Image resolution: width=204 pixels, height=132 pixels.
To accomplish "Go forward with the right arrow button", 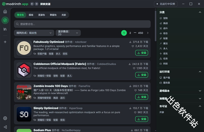I will click(x=37, y=4).
